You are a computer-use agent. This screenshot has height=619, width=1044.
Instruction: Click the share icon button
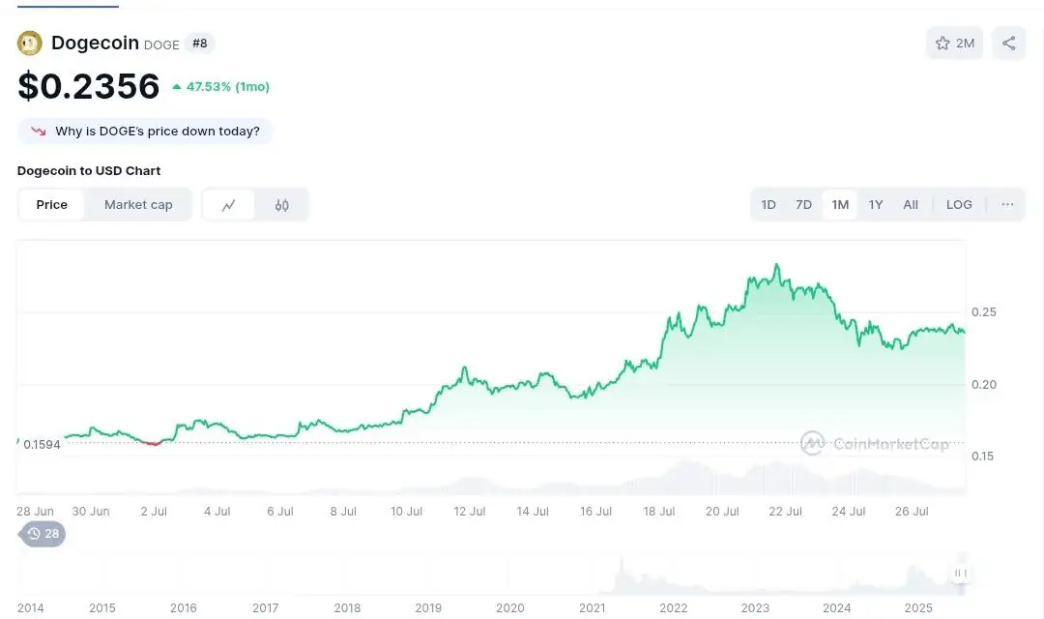pos(1008,43)
